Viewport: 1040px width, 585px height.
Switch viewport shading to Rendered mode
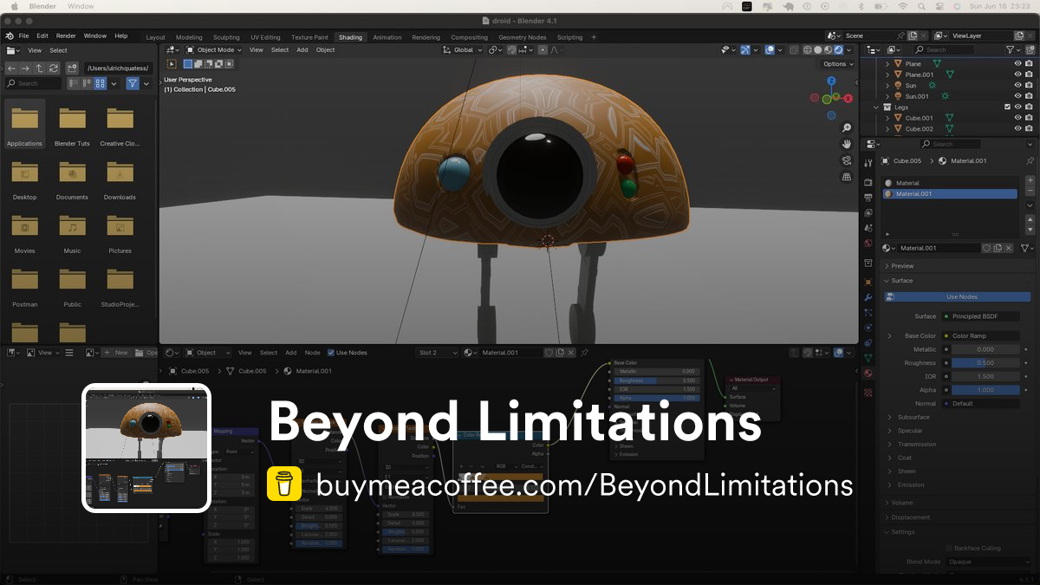click(x=839, y=50)
